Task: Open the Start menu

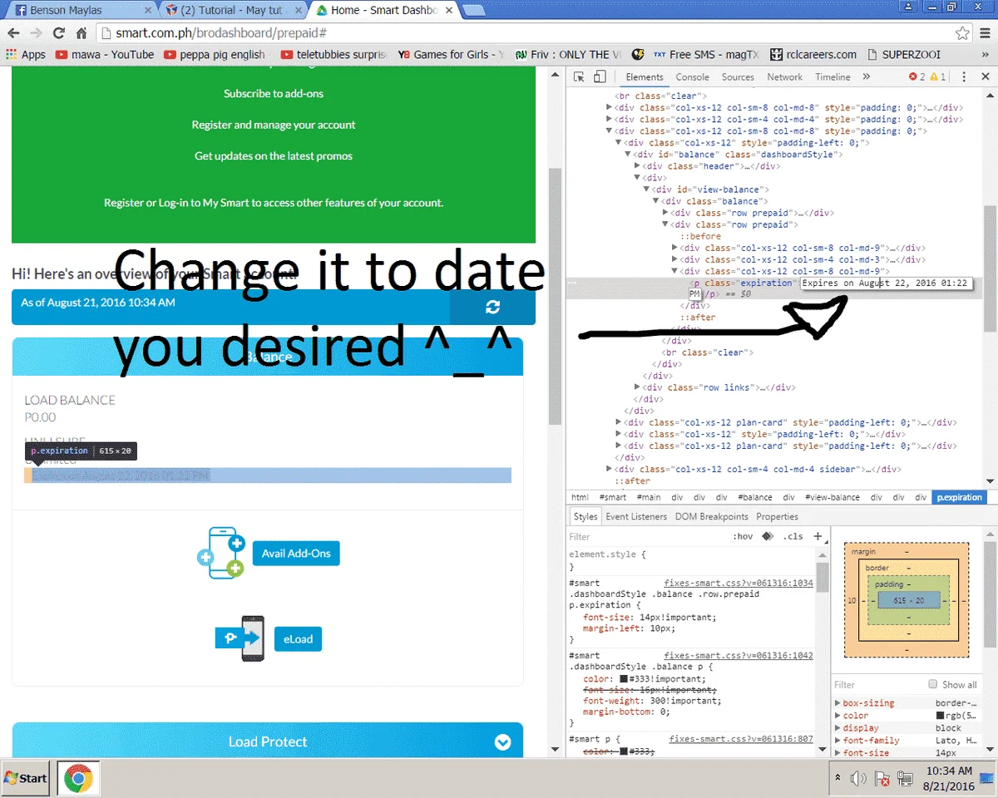Action: 25,778
